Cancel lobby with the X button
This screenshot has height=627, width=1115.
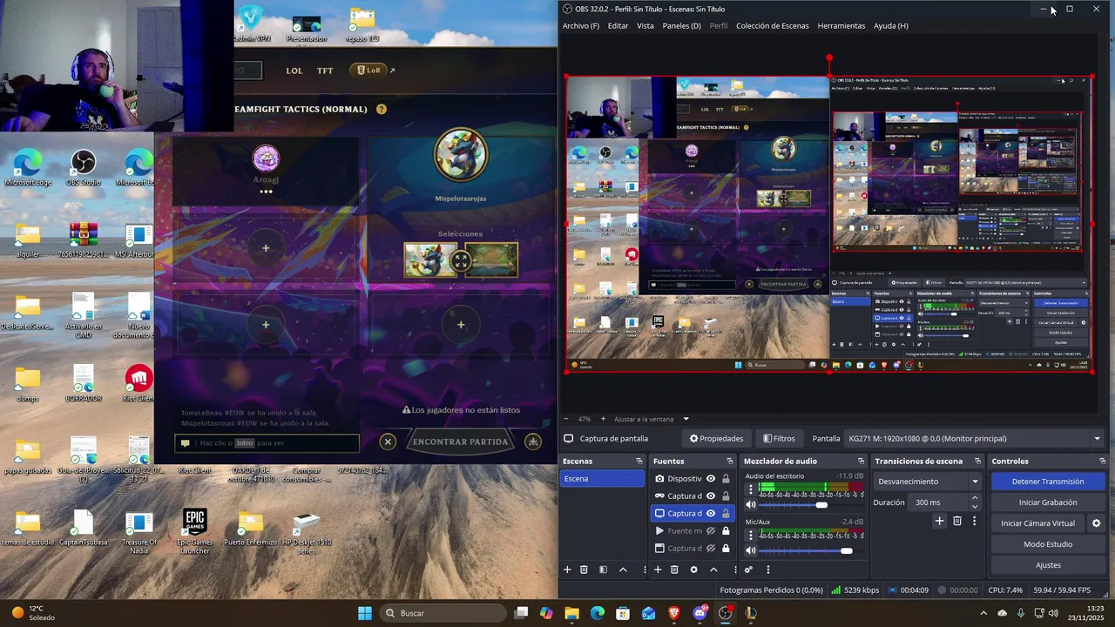click(389, 442)
